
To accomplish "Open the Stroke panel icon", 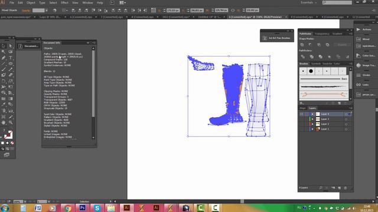I will (x=359, y=75).
